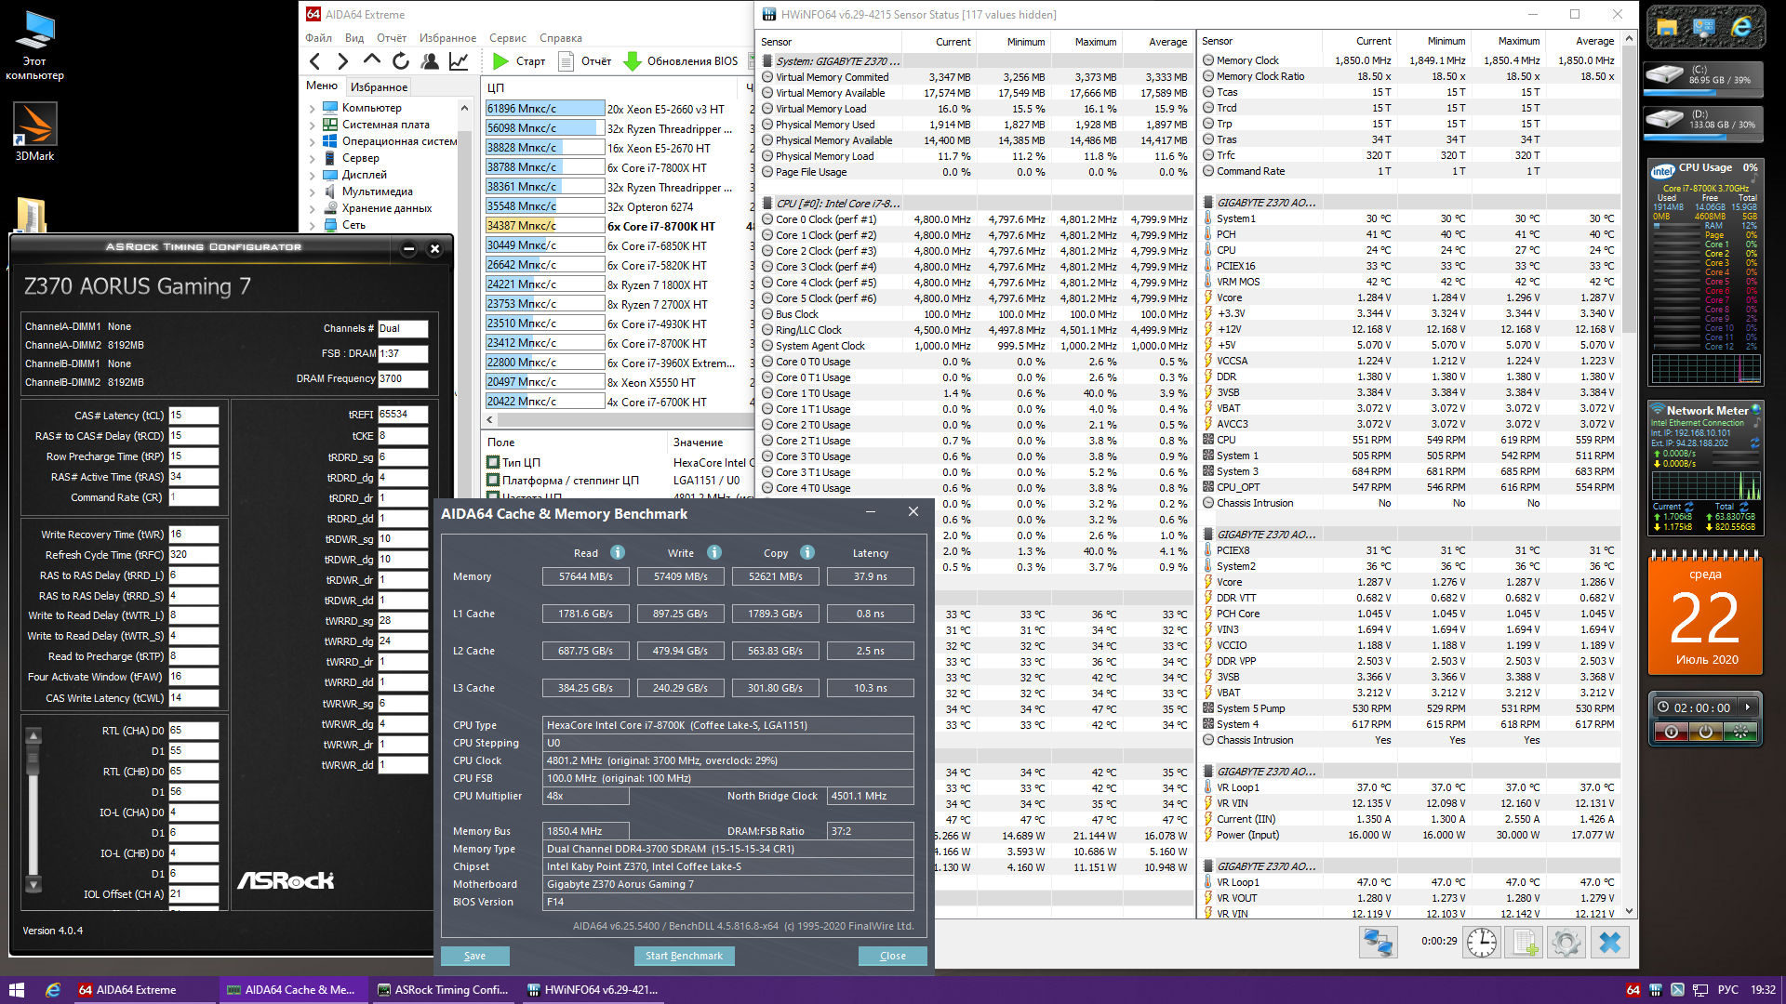Open the Сервис menu in AIDA64
Screen dimensions: 1786x1004
tap(507, 38)
